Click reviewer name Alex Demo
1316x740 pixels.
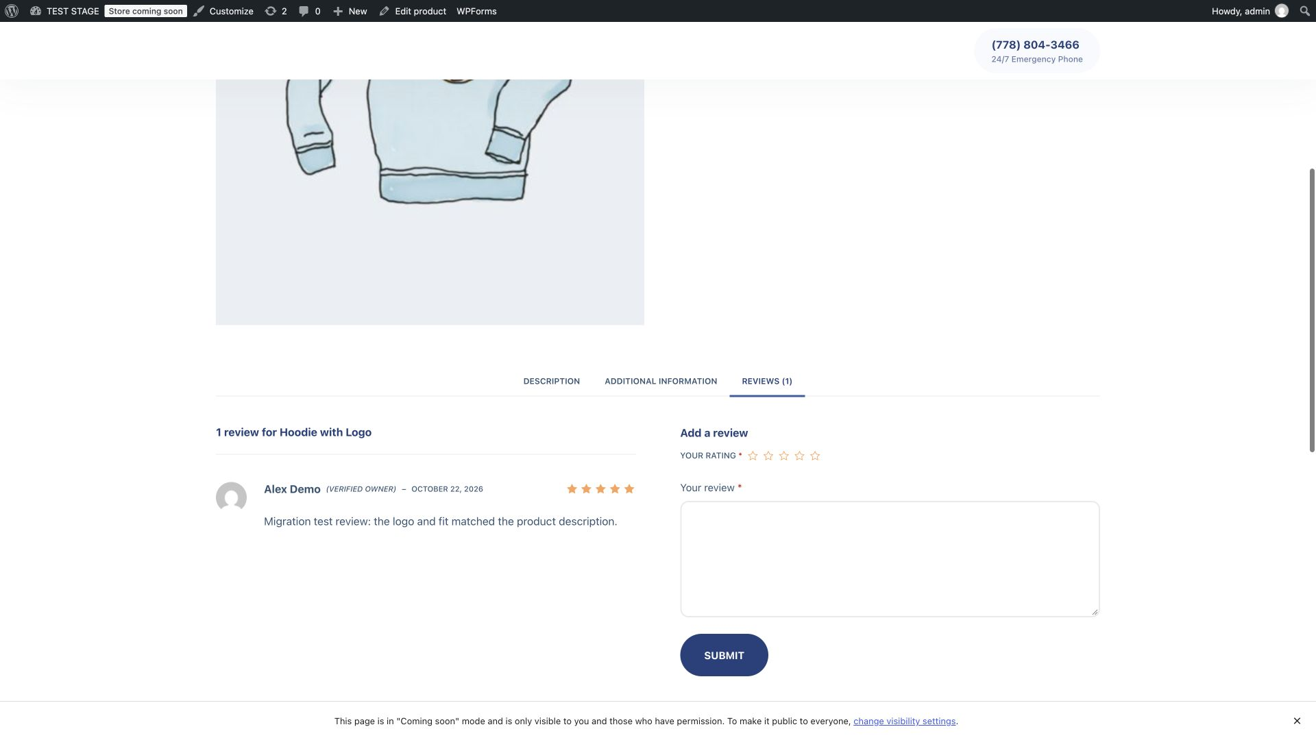coord(292,489)
